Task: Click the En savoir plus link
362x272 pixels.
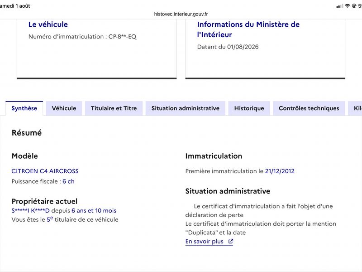Action: [x=209, y=242]
